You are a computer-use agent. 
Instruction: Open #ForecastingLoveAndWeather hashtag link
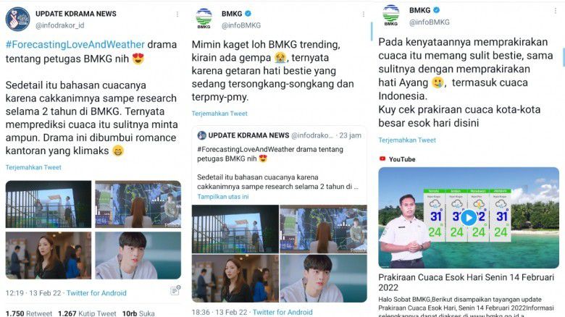75,45
